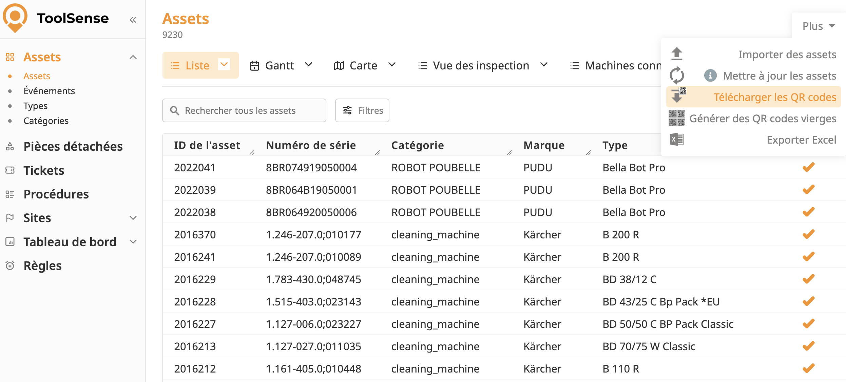The image size is (846, 382).
Task: Click the Importer des assets upload icon
Action: point(677,54)
